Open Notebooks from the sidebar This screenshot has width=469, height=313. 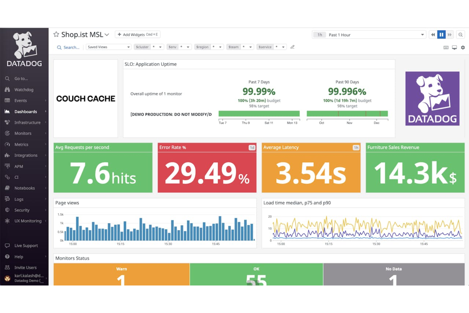[x=24, y=188]
